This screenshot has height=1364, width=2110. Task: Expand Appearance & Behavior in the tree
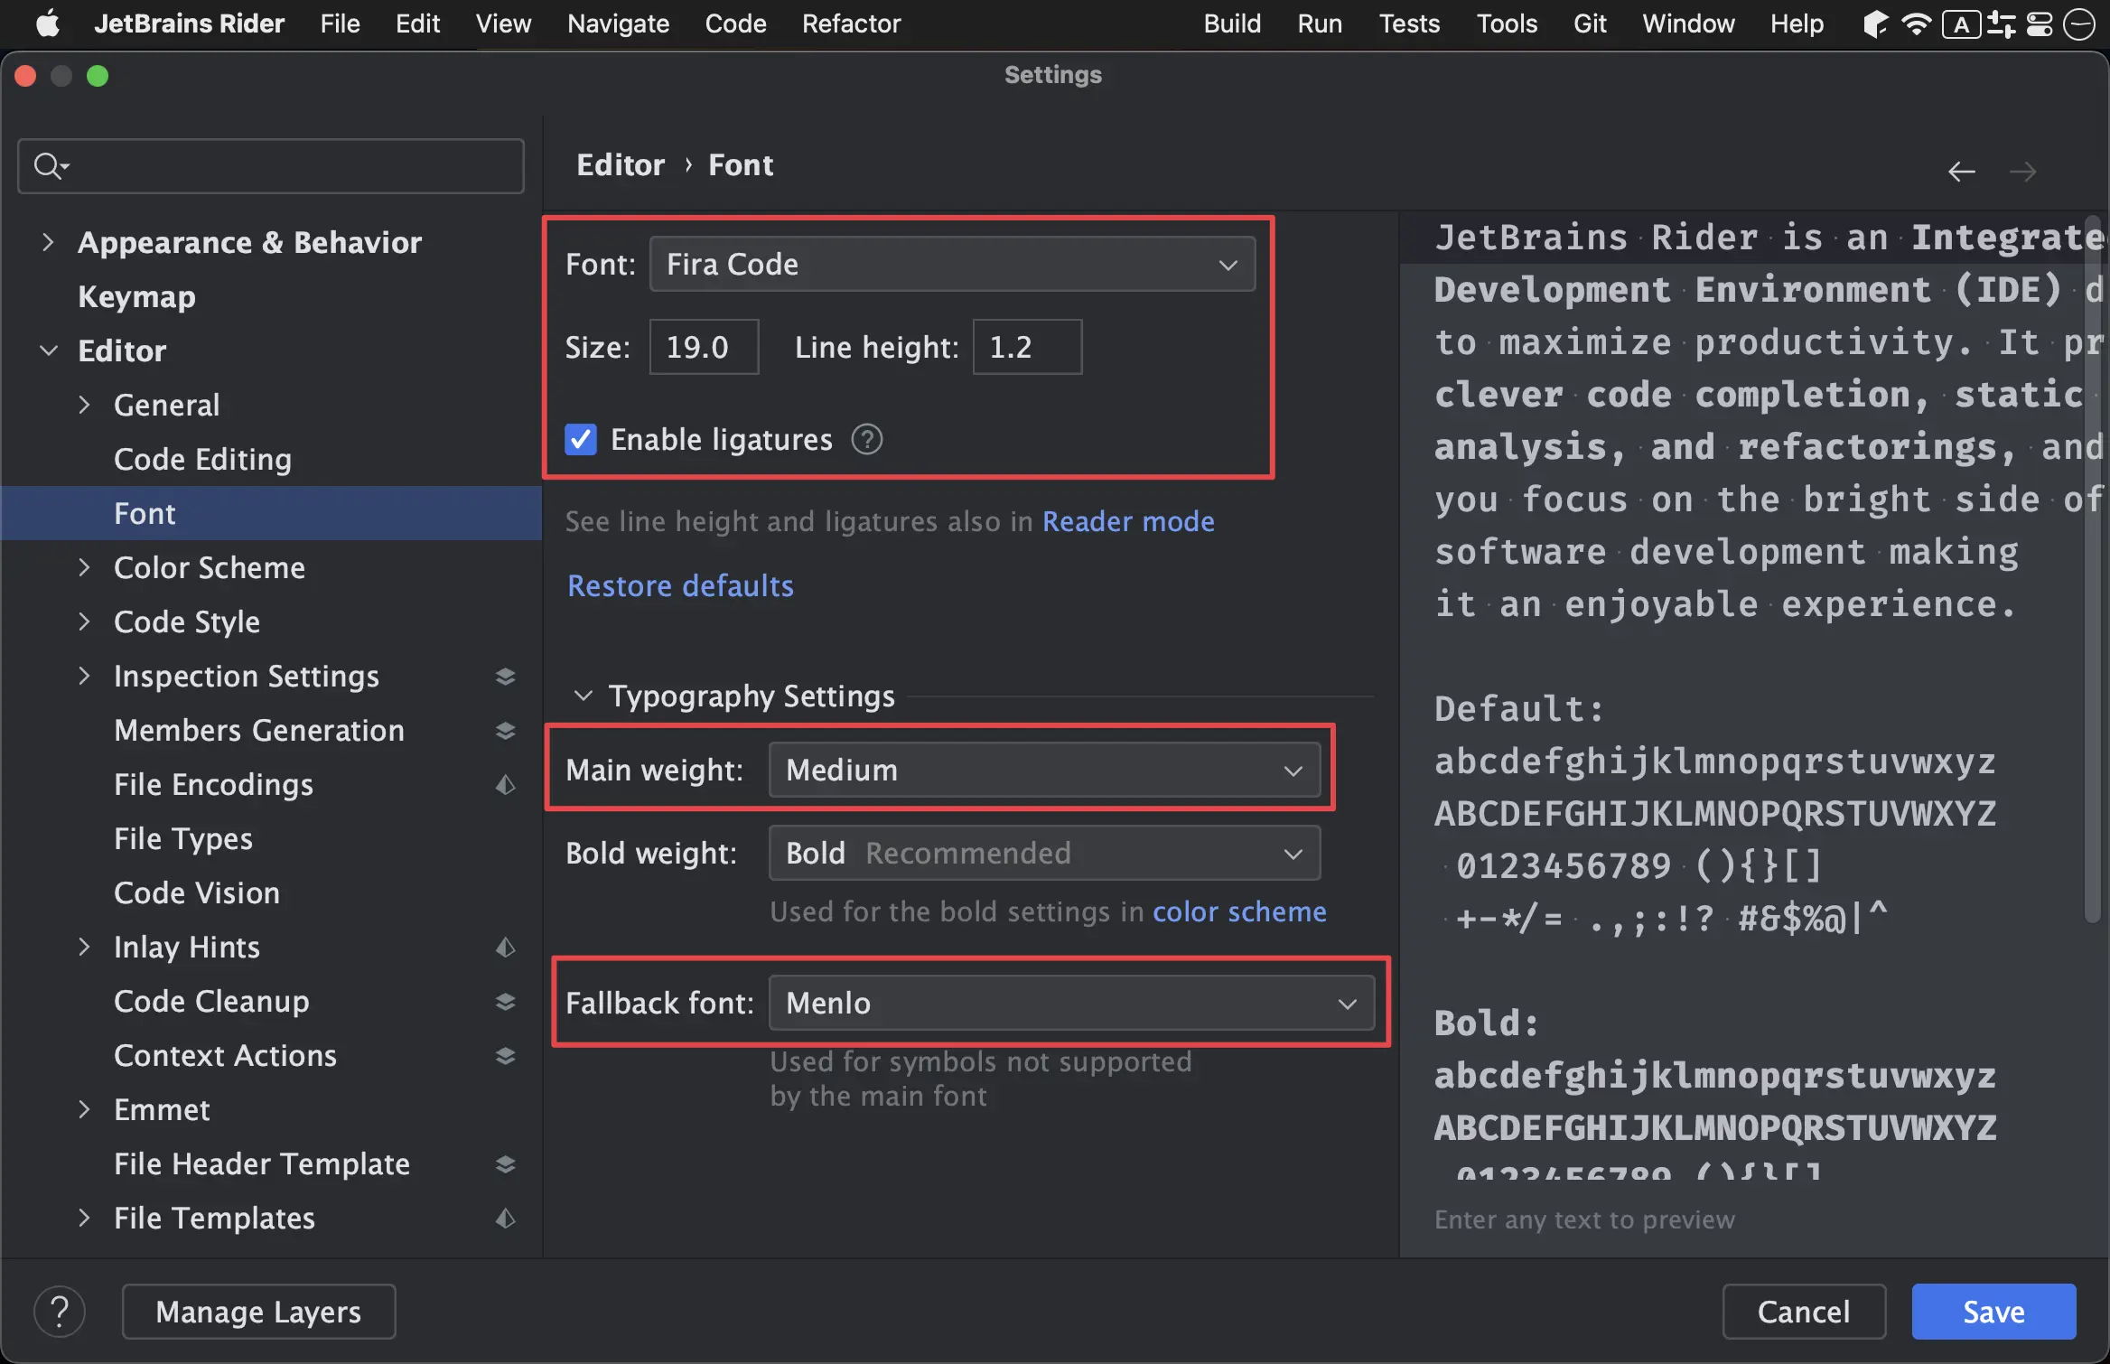[49, 243]
